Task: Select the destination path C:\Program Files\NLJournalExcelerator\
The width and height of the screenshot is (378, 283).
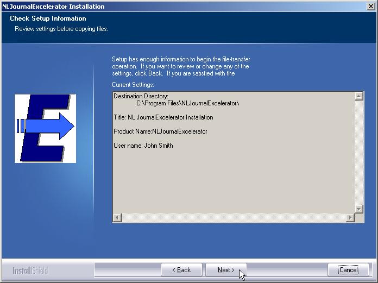Action: (x=188, y=103)
